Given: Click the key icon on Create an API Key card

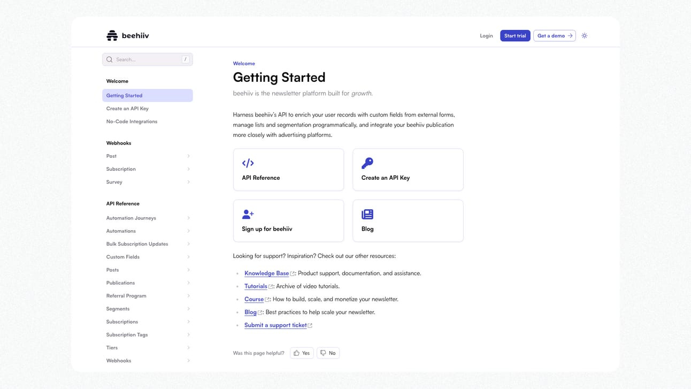Looking at the screenshot, I should coord(367,163).
